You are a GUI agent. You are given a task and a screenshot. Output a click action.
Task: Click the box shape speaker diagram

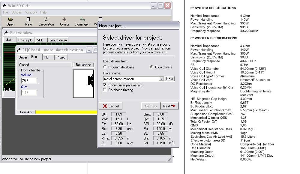click(83, 84)
